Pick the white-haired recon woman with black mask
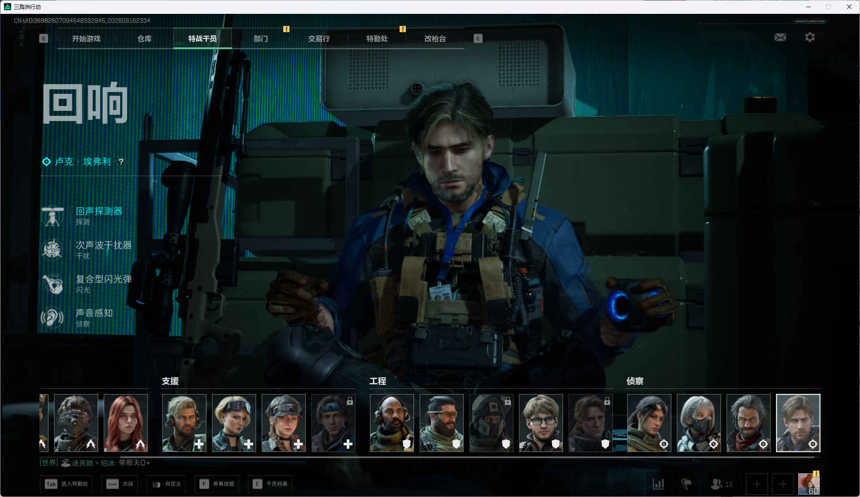 tap(699, 423)
